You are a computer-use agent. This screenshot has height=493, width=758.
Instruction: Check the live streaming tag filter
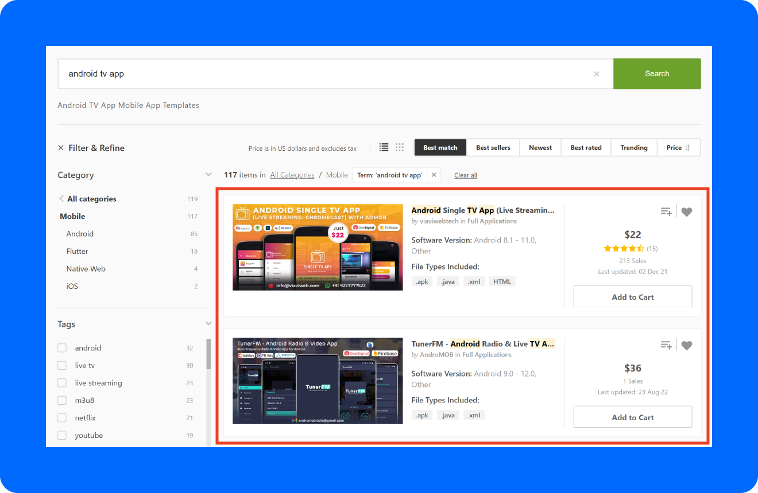point(62,383)
